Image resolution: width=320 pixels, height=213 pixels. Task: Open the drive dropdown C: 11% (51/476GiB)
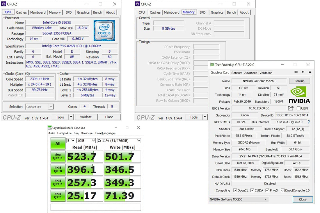pyautogui.click(x=119, y=140)
